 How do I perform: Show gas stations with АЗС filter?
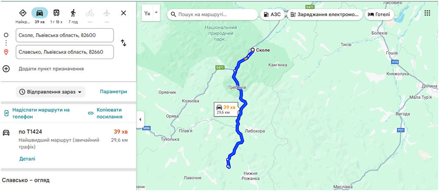[x=272, y=14]
